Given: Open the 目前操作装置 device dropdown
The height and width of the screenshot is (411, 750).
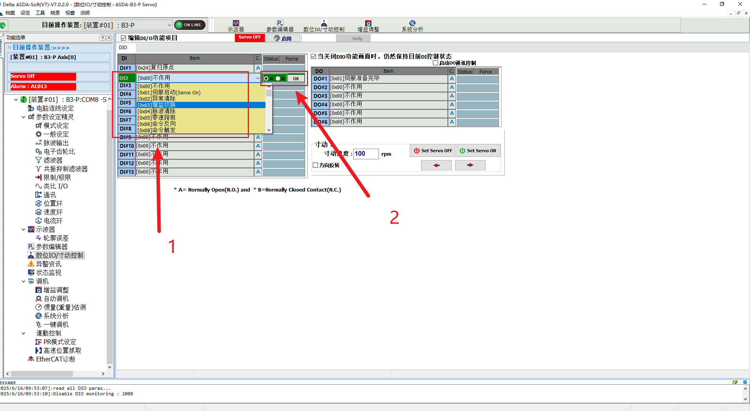Looking at the screenshot, I should click(169, 25).
